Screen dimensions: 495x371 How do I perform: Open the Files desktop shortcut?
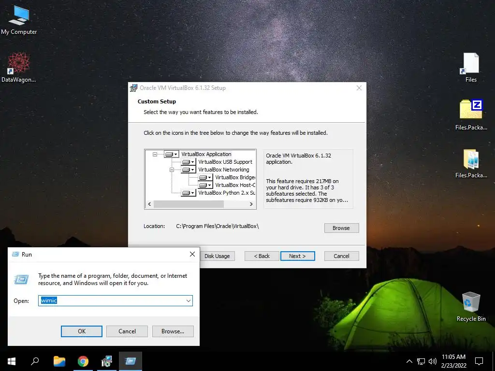(470, 68)
